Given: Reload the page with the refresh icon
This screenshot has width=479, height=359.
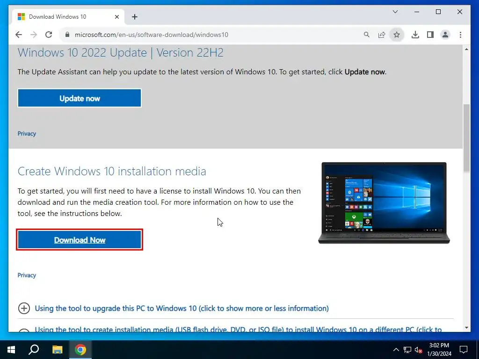Looking at the screenshot, I should pos(49,35).
